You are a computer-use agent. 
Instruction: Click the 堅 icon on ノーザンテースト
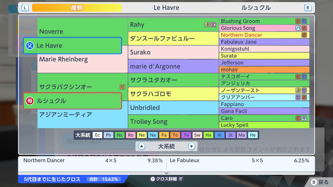tap(304, 90)
